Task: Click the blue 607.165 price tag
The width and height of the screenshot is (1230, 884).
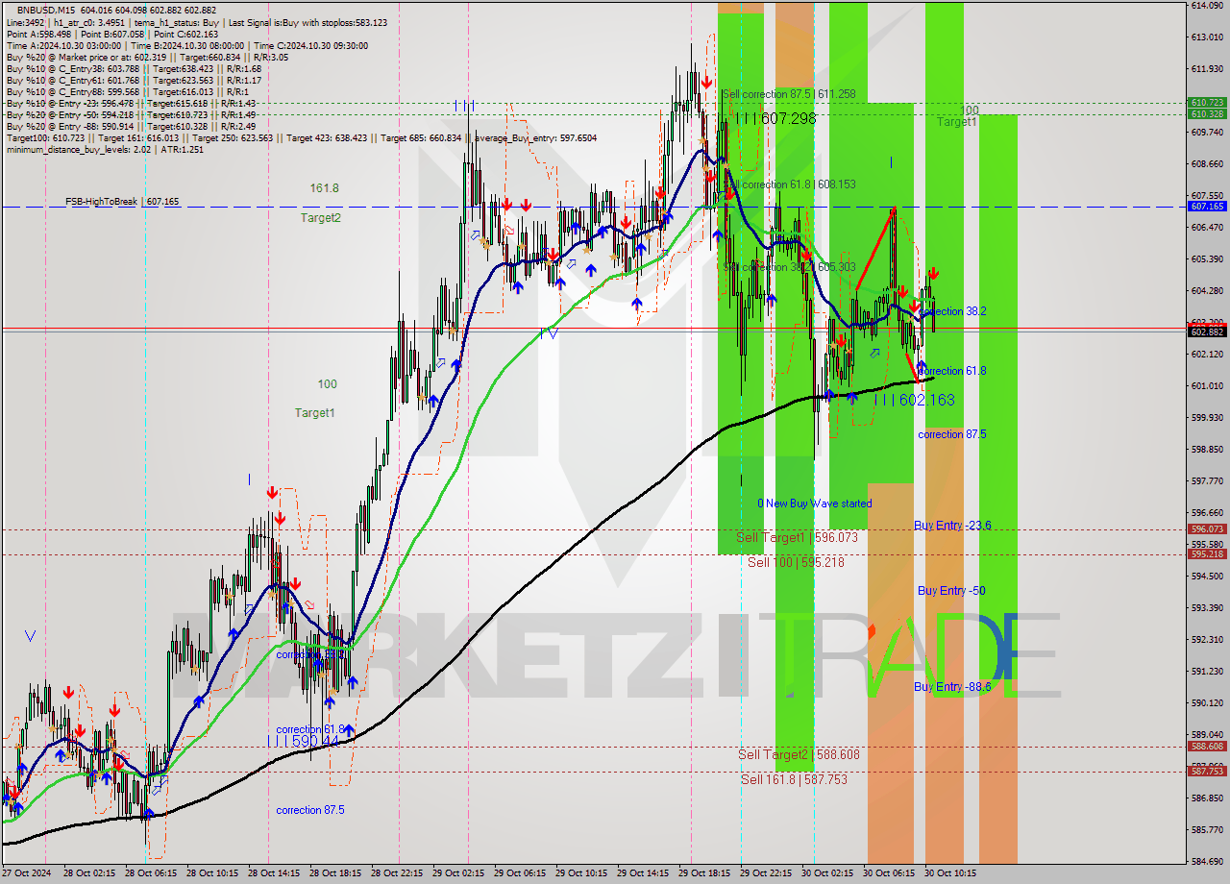Action: point(1207,206)
